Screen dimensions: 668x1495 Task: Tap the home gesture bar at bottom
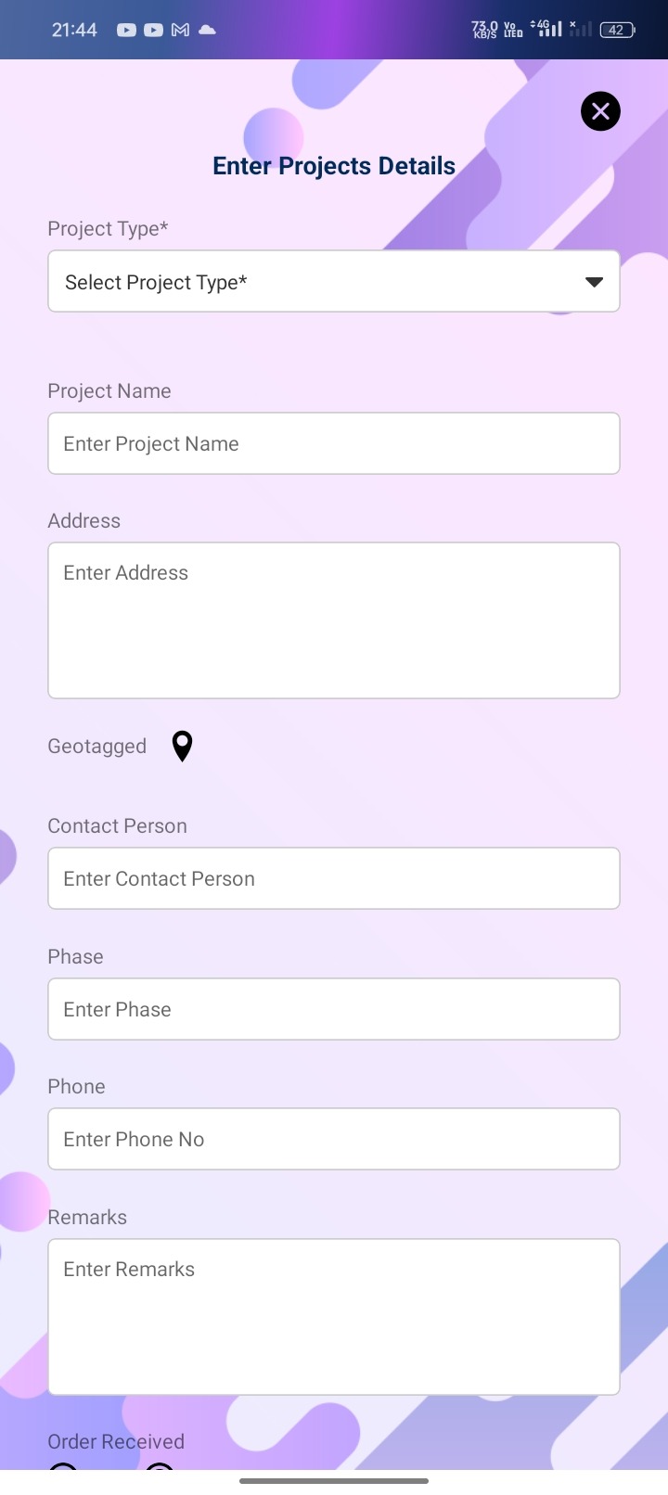tap(334, 1481)
